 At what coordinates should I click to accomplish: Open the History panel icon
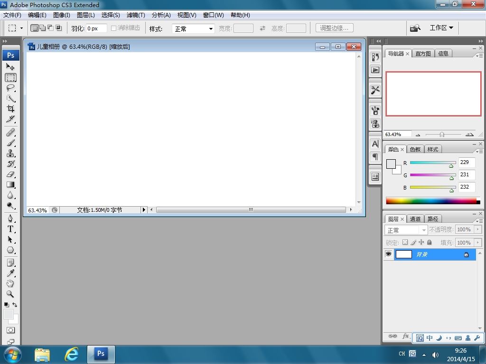(375, 57)
